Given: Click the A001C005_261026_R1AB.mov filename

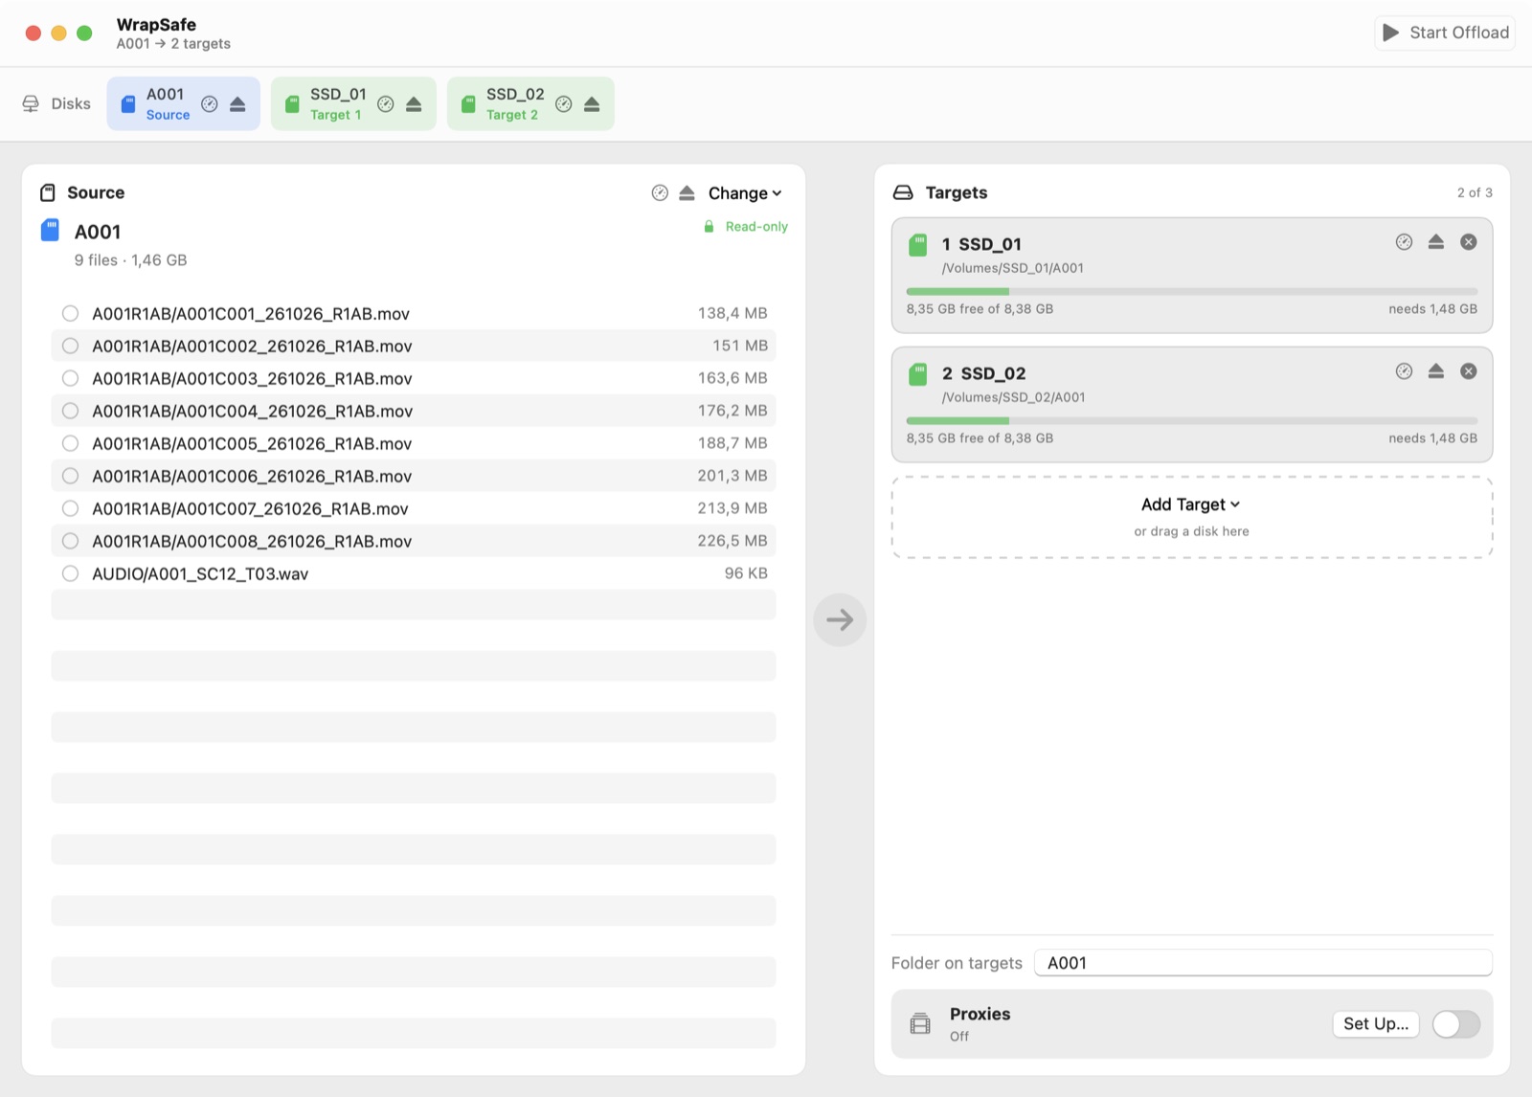Looking at the screenshot, I should coord(252,443).
